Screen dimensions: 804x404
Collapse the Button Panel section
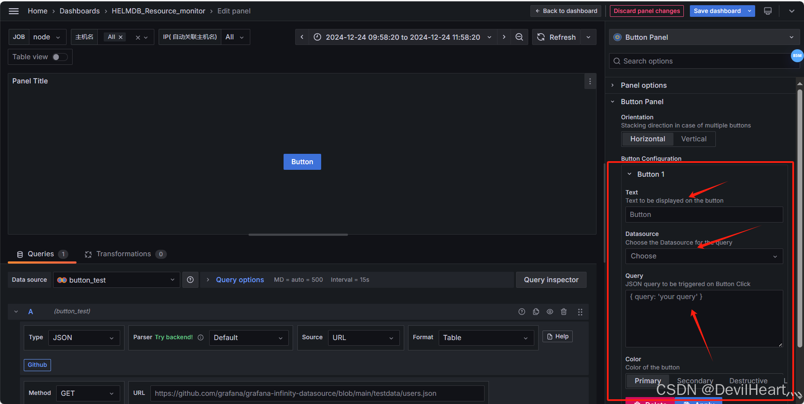pos(642,102)
